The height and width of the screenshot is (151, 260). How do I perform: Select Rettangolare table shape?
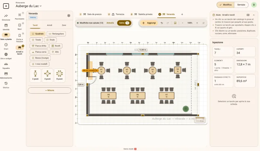coord(56,34)
